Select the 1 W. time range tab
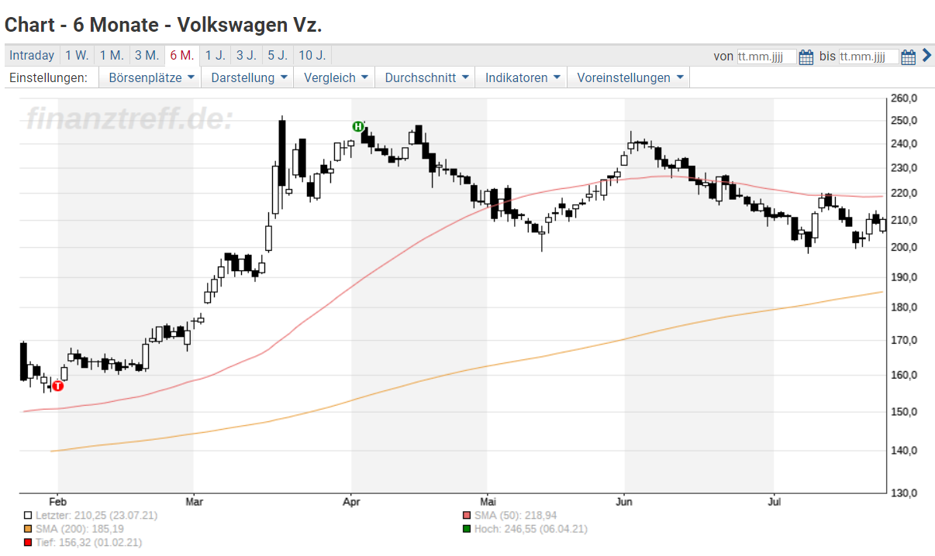935x556 pixels. pos(77,56)
